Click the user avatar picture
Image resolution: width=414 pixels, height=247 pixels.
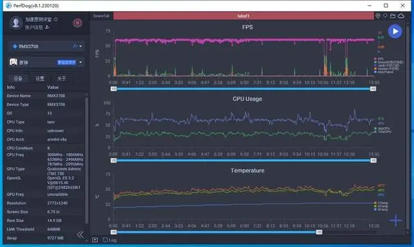click(16, 23)
